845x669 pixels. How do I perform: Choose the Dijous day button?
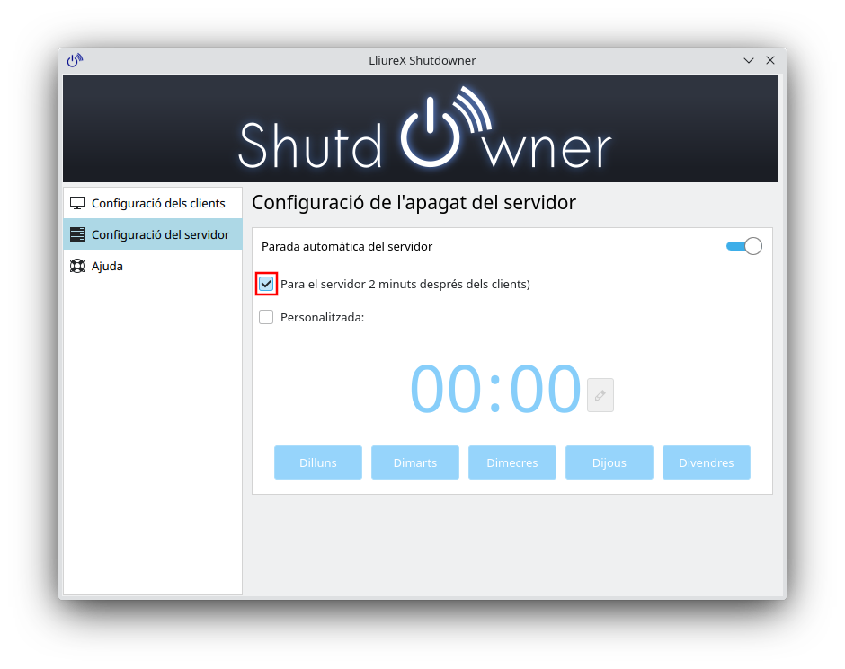[609, 462]
